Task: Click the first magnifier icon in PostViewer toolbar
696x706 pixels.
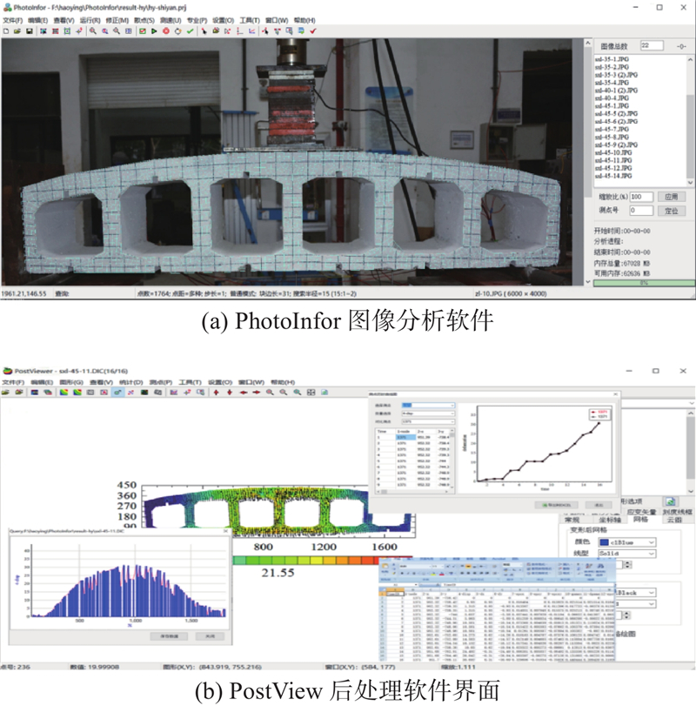Action: [x=270, y=393]
